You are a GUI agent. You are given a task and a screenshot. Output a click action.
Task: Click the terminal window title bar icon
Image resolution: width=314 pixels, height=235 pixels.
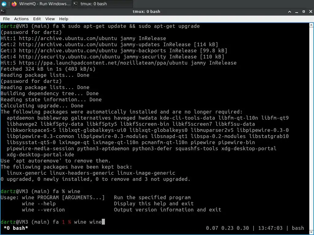(x=3, y=11)
